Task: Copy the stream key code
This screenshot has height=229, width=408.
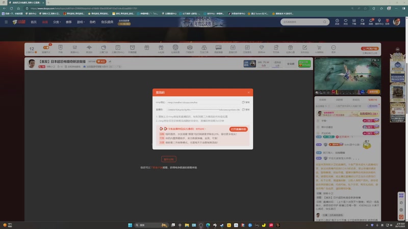Action: 246,109
